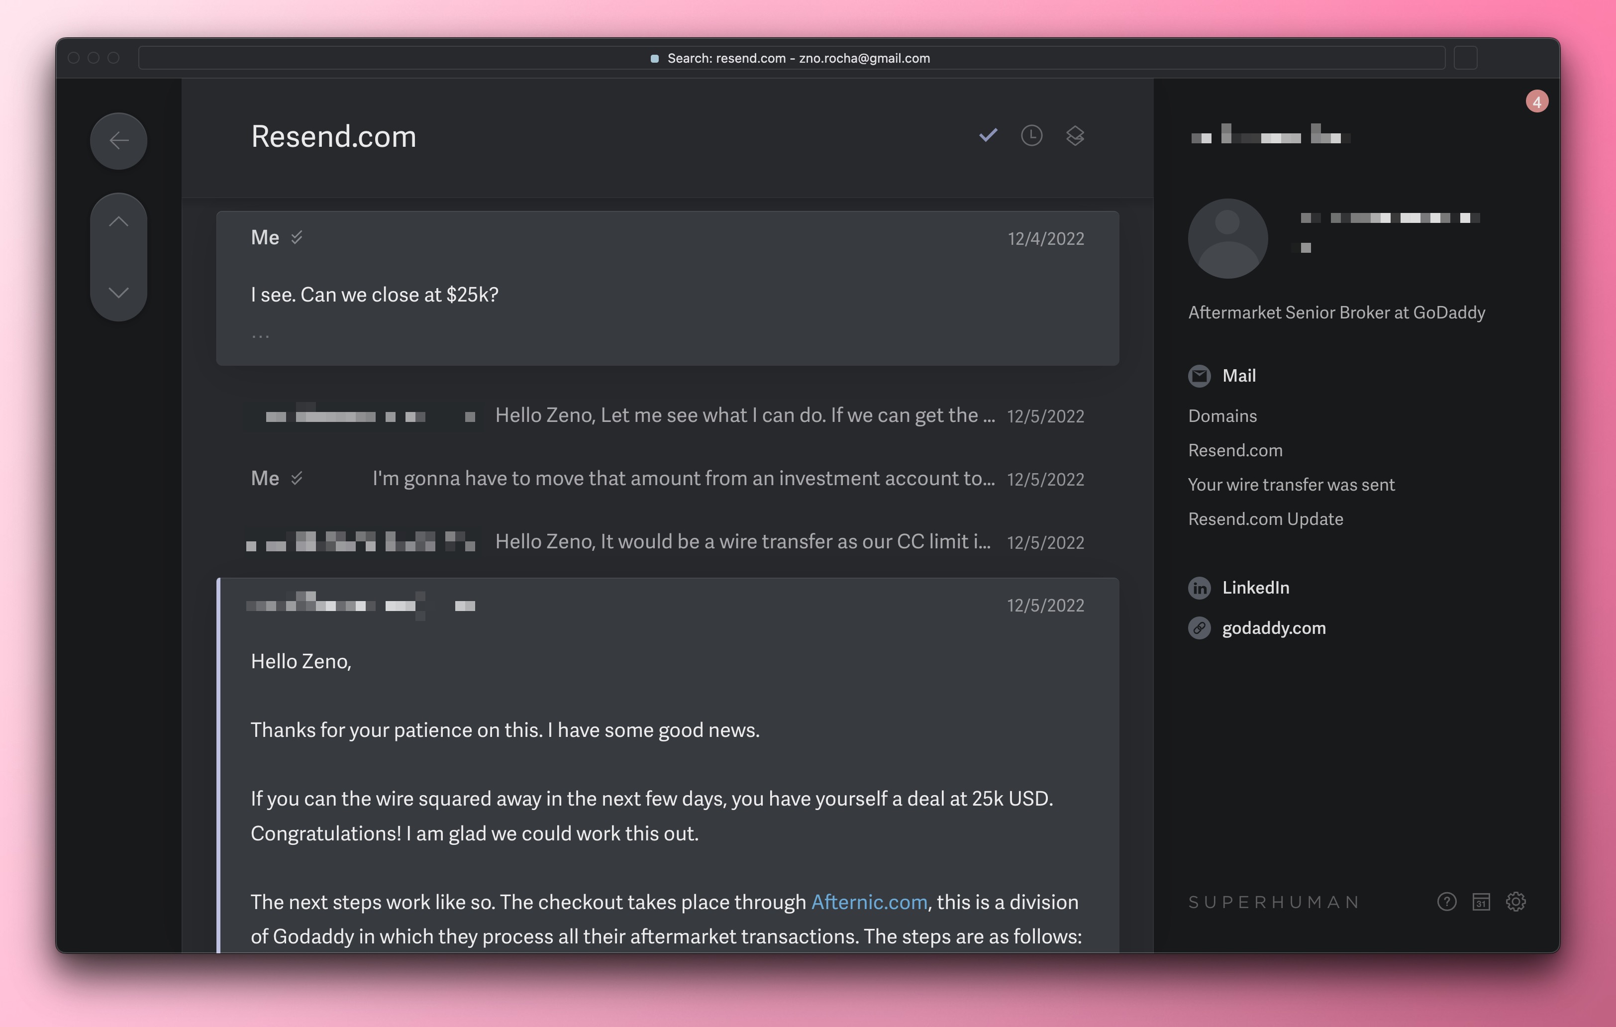Go to next conversation with down chevron
Viewport: 1616px width, 1027px height.
pyautogui.click(x=119, y=293)
